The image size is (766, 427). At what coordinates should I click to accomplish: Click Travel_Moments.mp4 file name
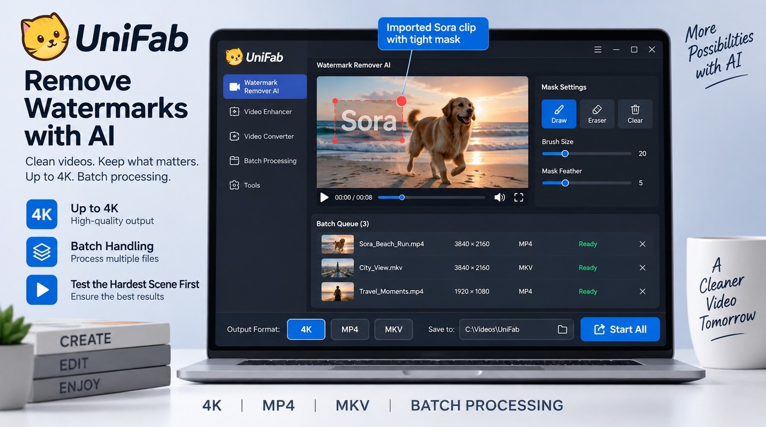coord(391,291)
